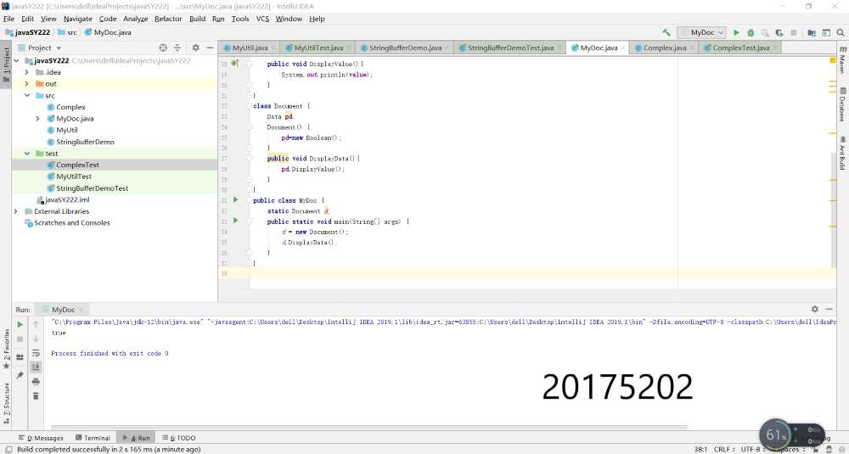Toggle the Database tool window
849x454 pixels.
click(x=843, y=105)
